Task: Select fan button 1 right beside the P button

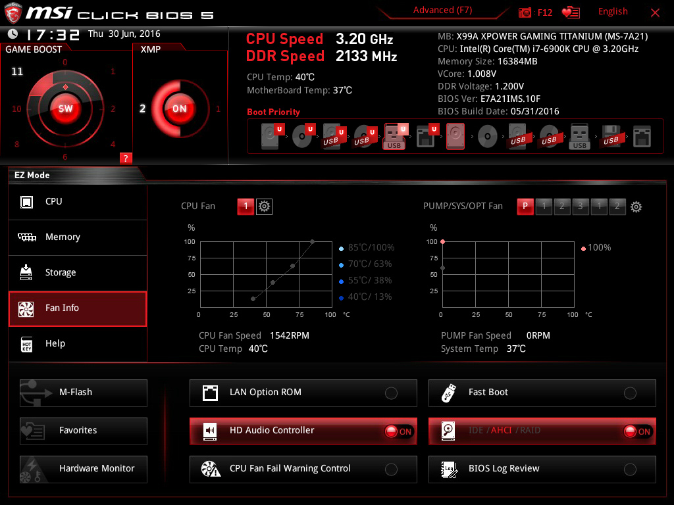Action: pos(544,206)
